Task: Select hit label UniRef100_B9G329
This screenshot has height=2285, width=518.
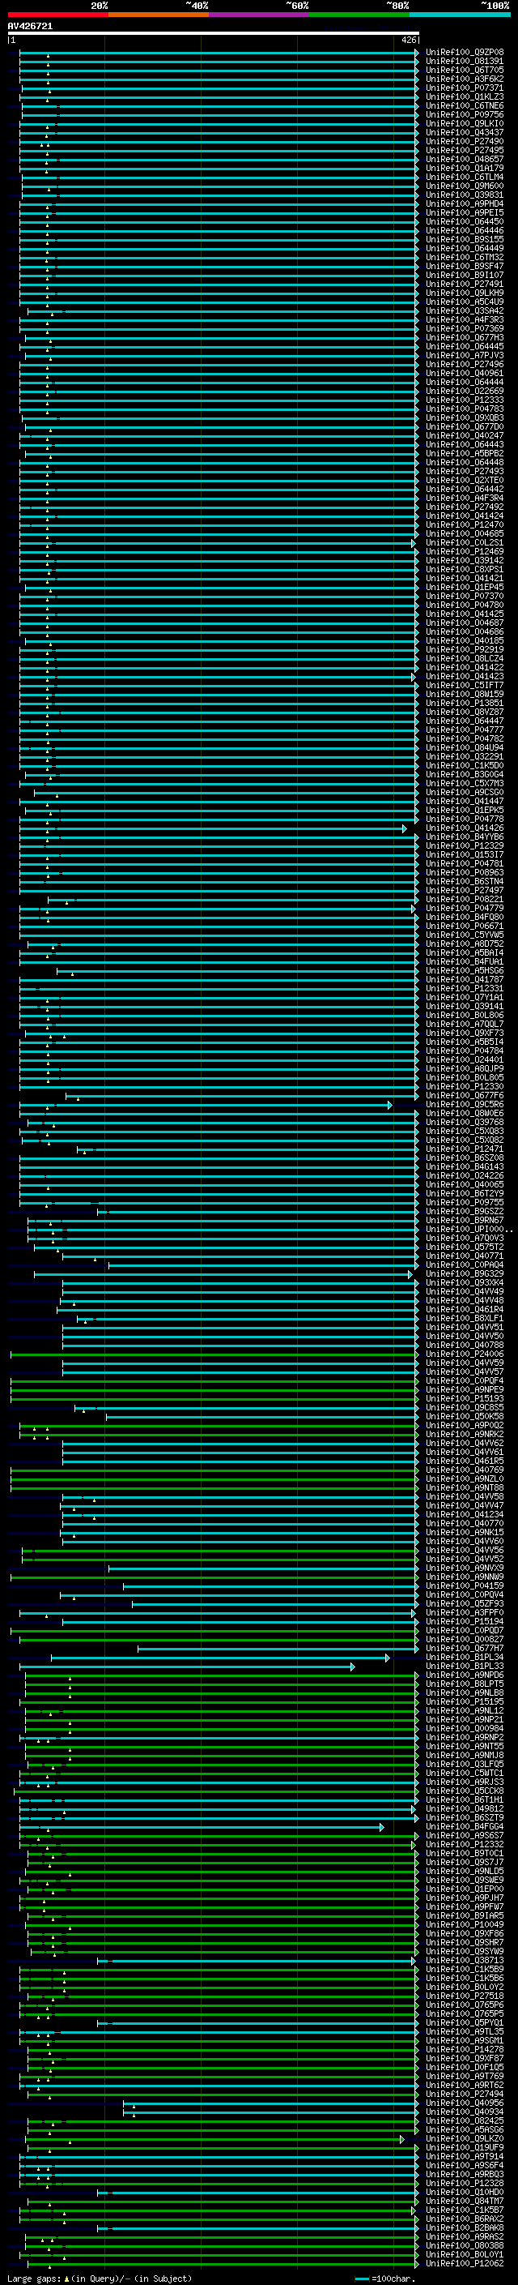Action: point(464,1273)
